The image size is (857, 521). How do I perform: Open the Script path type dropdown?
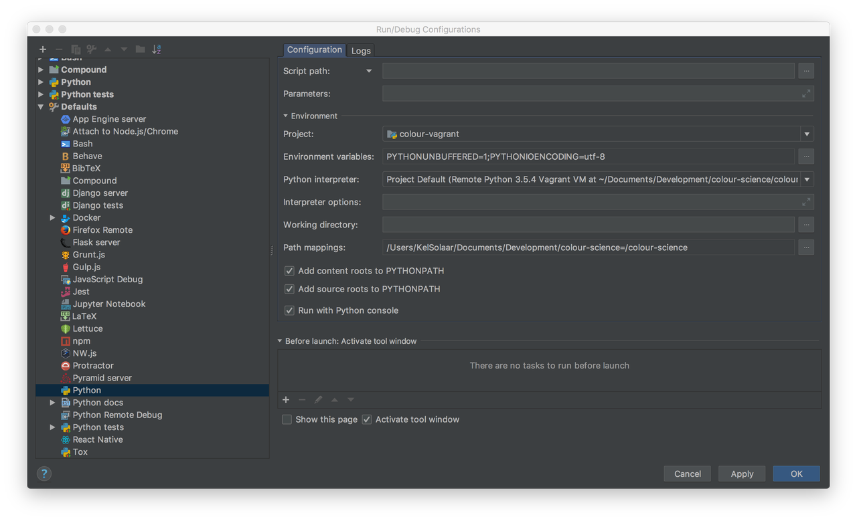tap(369, 71)
